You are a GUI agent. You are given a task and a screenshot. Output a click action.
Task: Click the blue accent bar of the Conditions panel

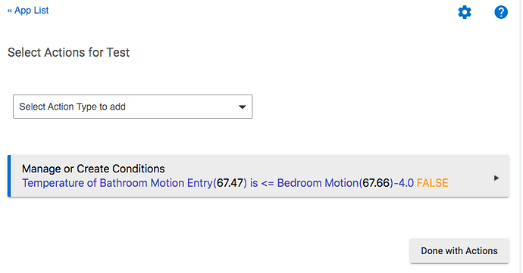pyautogui.click(x=9, y=175)
